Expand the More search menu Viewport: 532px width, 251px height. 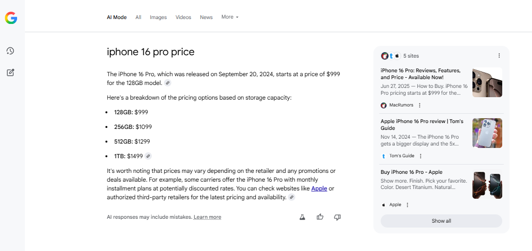(230, 17)
